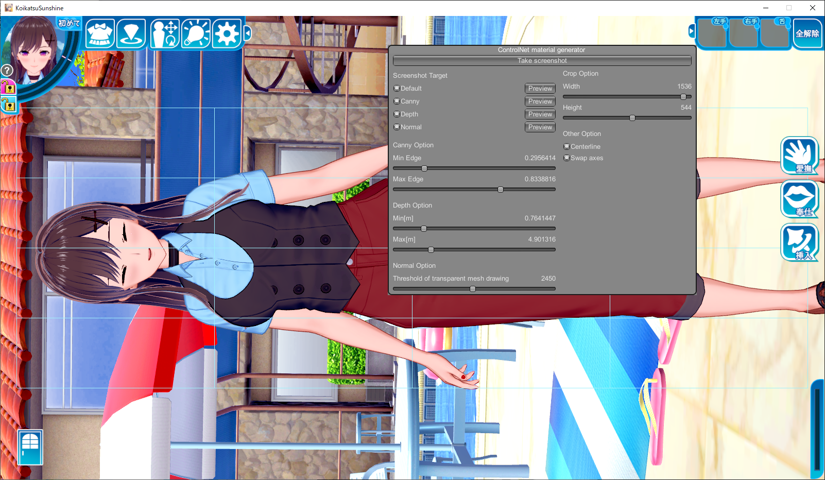Click the lips 奉仕 action icon

click(799, 199)
